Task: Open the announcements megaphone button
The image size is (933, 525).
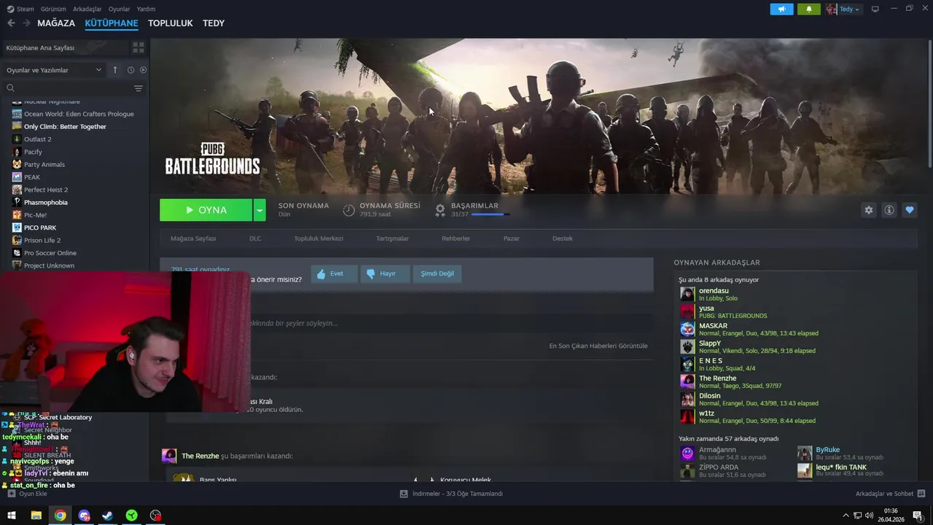Action: [781, 9]
